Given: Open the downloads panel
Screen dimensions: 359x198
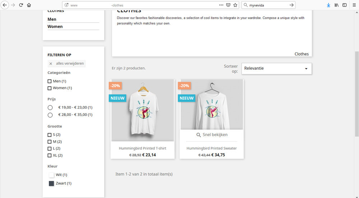Looking at the screenshot, I should pos(328,5).
